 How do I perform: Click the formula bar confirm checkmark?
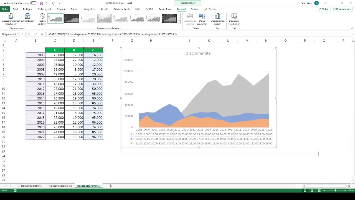click(x=35, y=34)
